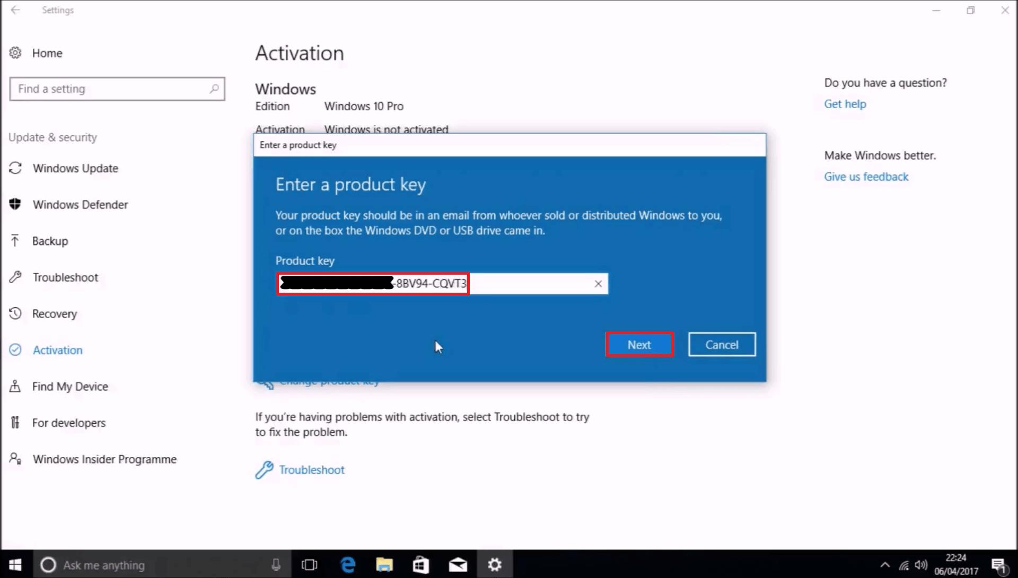1018x578 pixels.
Task: Open Windows Update from the sidebar
Action: [75, 168]
